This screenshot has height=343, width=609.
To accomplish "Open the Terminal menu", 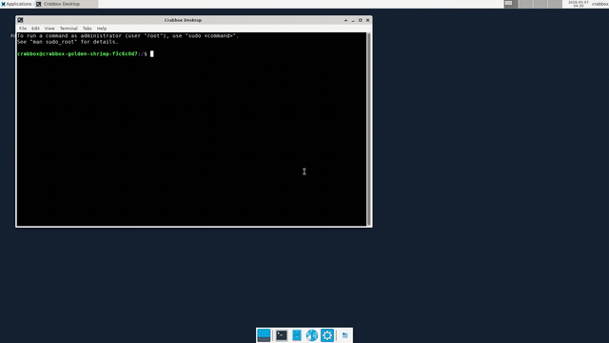I will (x=69, y=29).
